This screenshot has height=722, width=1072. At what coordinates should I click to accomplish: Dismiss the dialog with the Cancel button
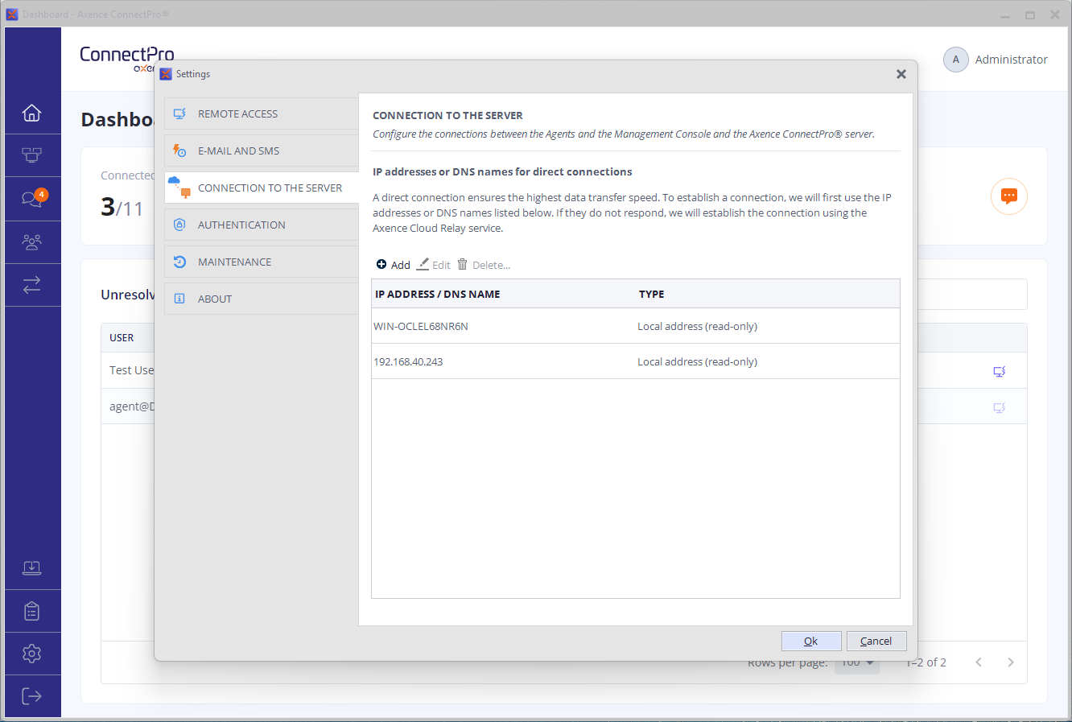tap(876, 641)
